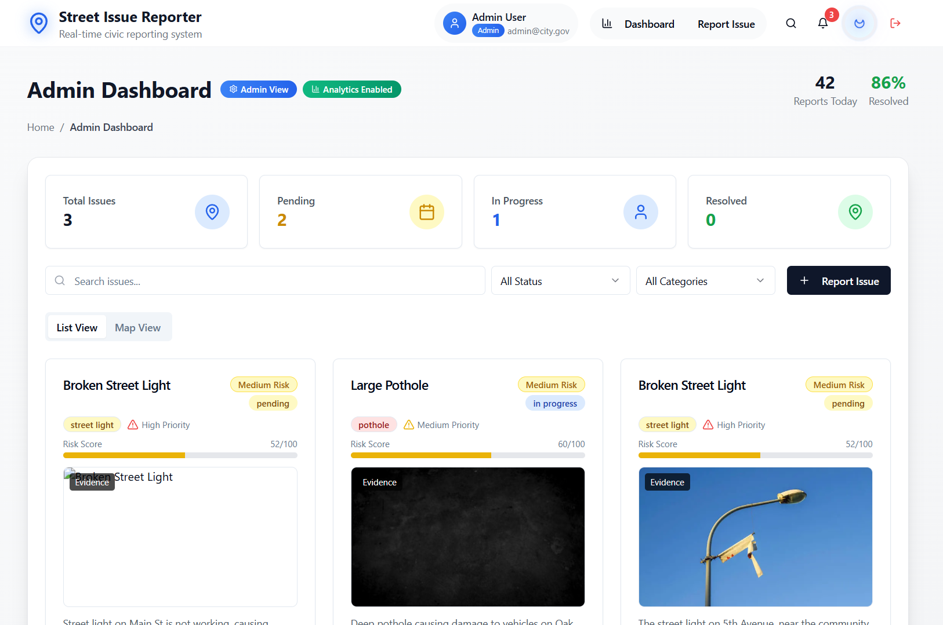Toggle the Admin View badge
The width and height of the screenshot is (943, 625).
(258, 89)
